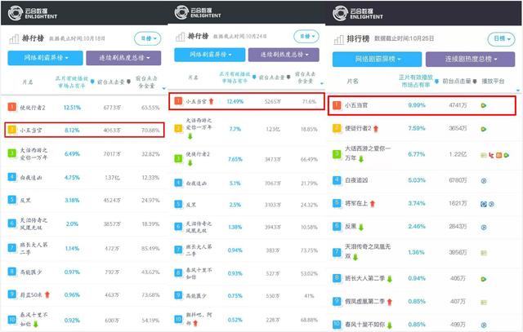Open 网络剧霸屏榜 dropdown in October 18 panel
Viewport: 523px width, 332px height.
46,58
